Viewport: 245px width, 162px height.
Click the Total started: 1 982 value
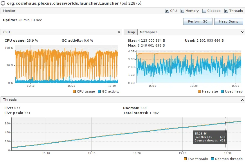click(154, 113)
